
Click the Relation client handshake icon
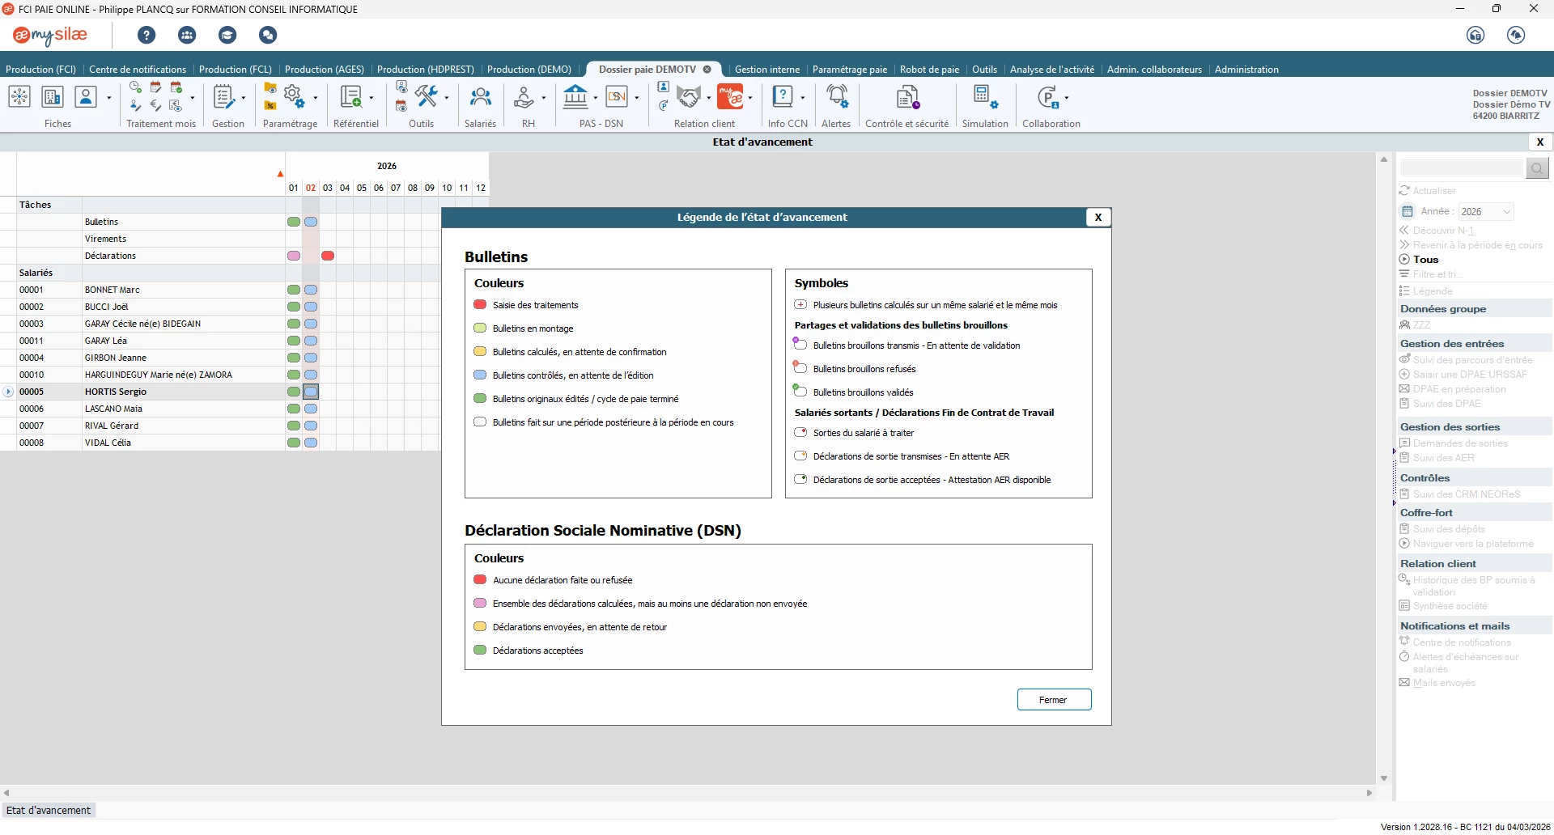point(688,98)
